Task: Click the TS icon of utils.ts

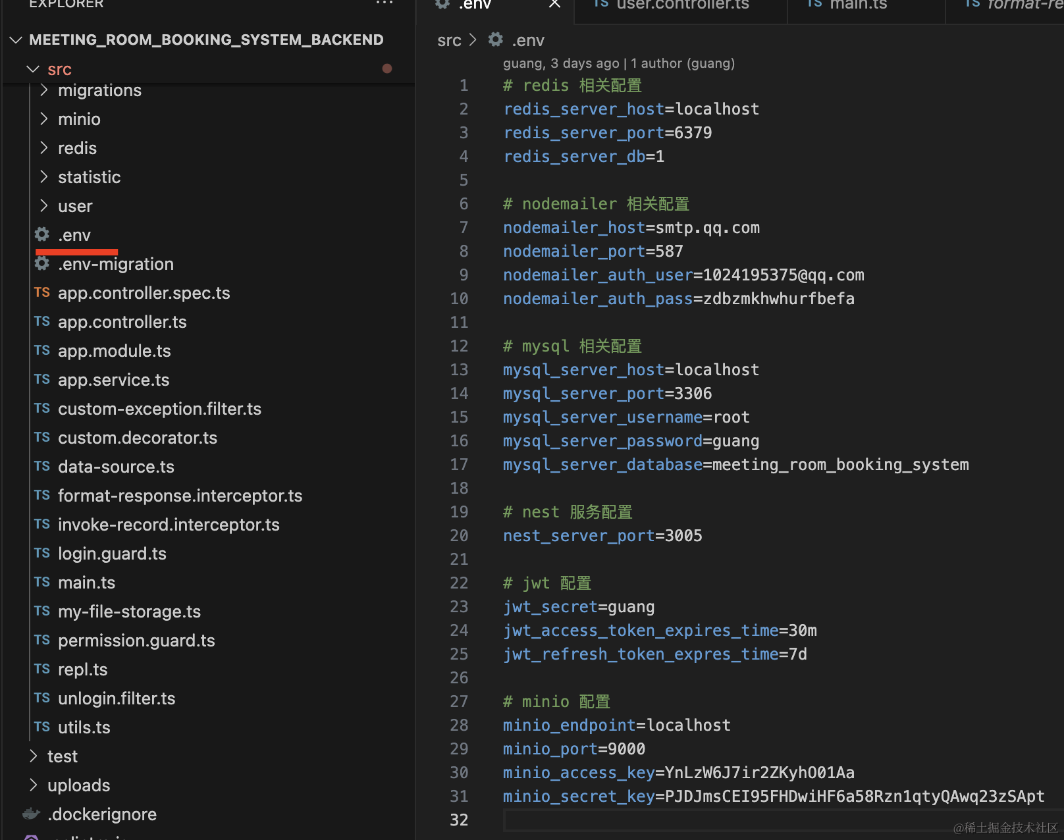Action: (42, 727)
